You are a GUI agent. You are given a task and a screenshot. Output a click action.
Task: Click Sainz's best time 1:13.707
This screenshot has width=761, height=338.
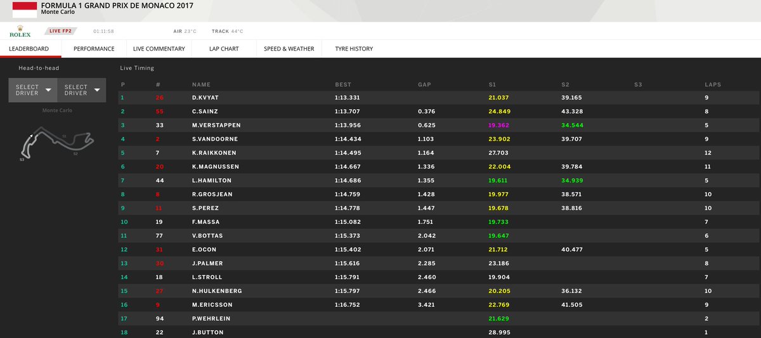click(x=347, y=112)
